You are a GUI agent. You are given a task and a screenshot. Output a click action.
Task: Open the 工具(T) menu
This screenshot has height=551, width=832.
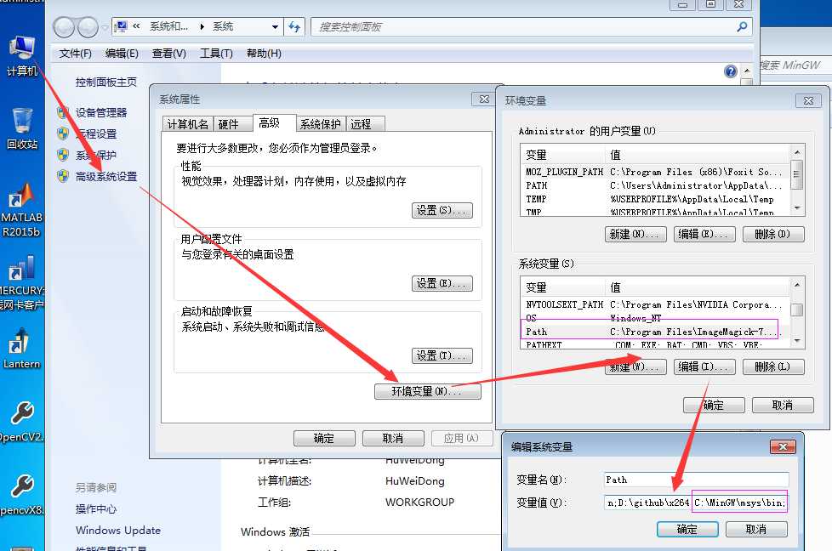click(216, 54)
